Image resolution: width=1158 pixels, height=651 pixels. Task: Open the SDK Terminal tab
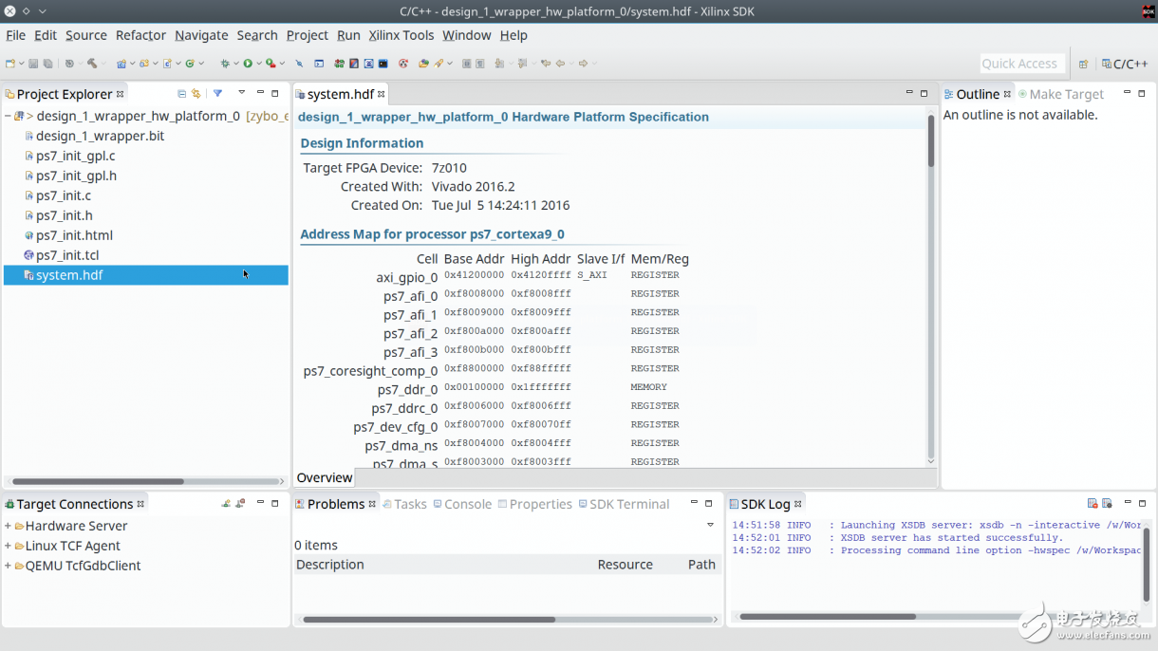coord(628,504)
